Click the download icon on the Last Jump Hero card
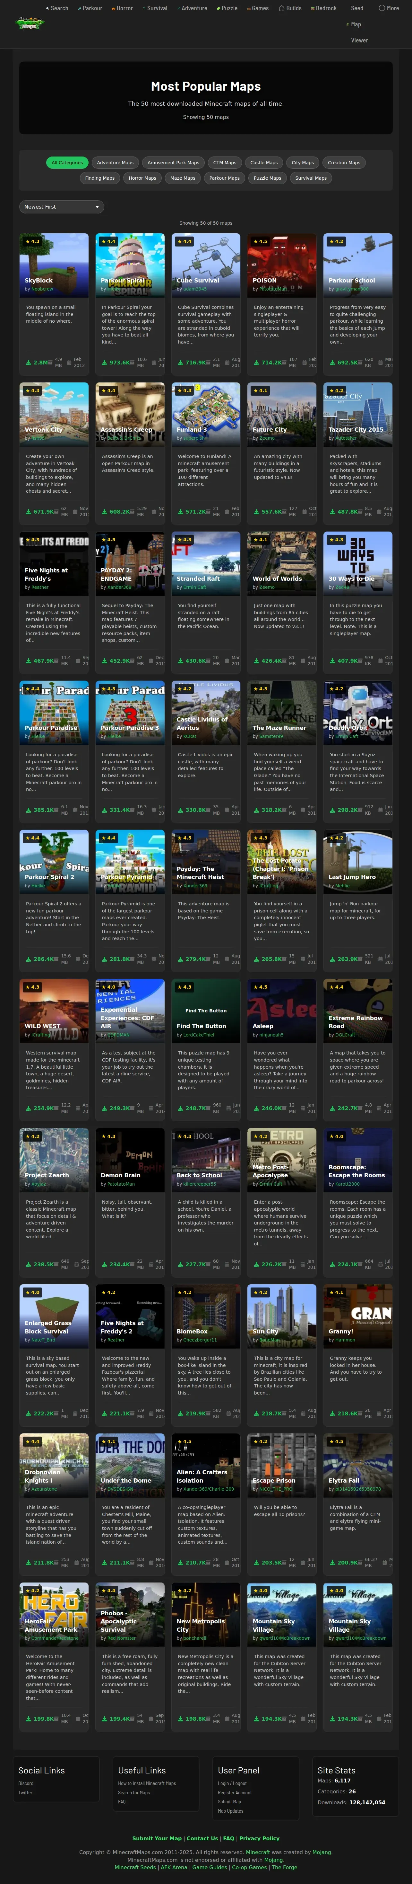Screen dimensions: 412x1884 [x=332, y=960]
